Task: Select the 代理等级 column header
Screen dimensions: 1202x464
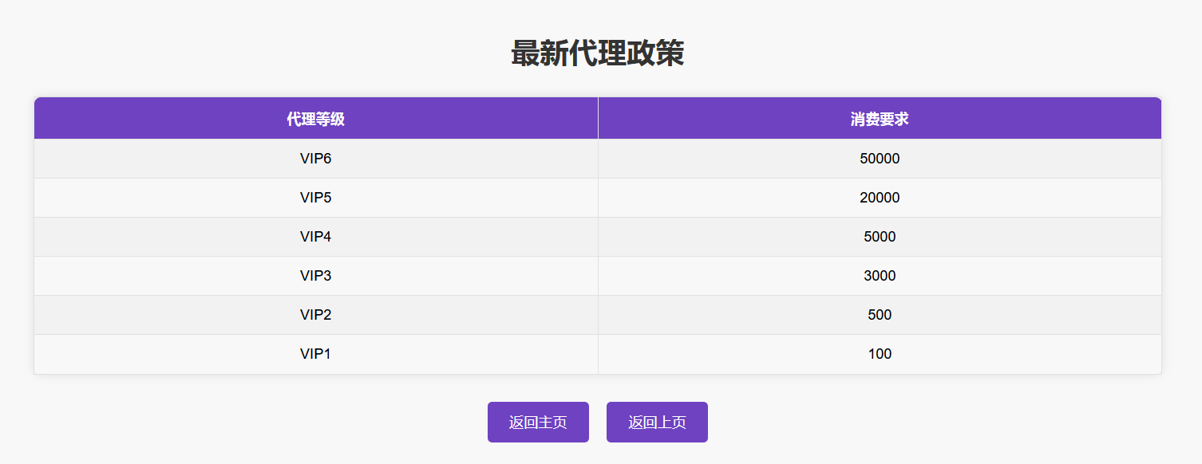Action: 316,119
